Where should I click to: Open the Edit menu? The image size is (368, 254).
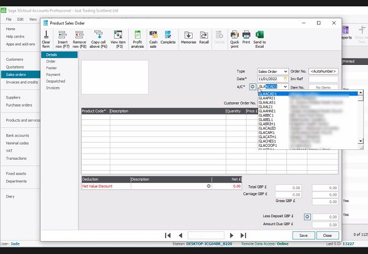[20, 19]
